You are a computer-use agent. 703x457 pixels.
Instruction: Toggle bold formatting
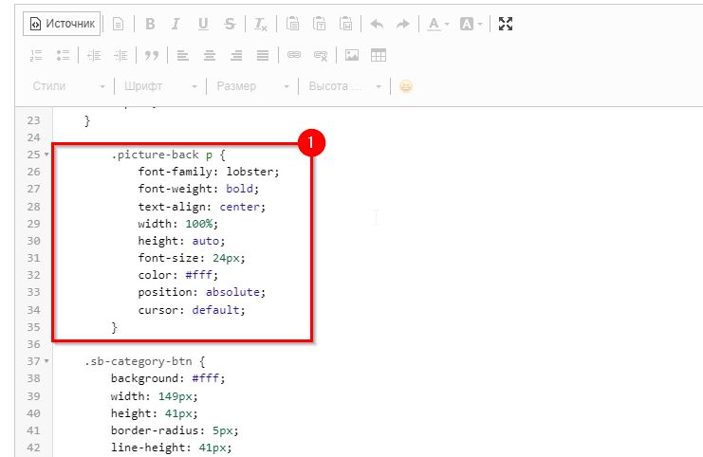click(150, 24)
